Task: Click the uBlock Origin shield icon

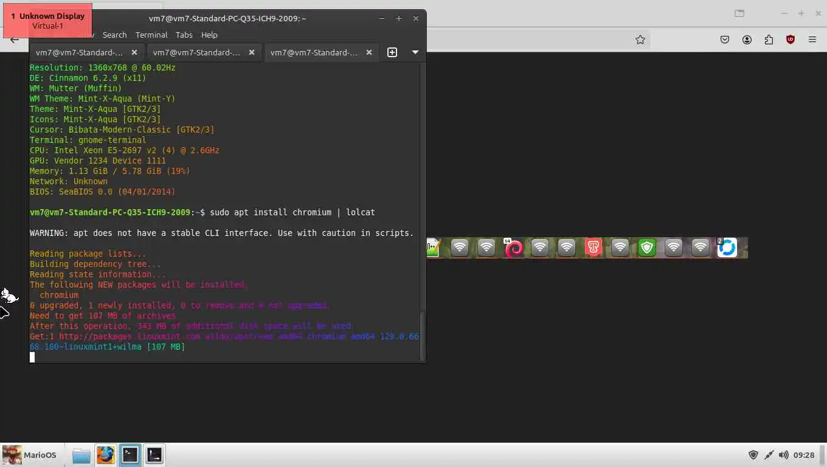Action: [x=791, y=40]
